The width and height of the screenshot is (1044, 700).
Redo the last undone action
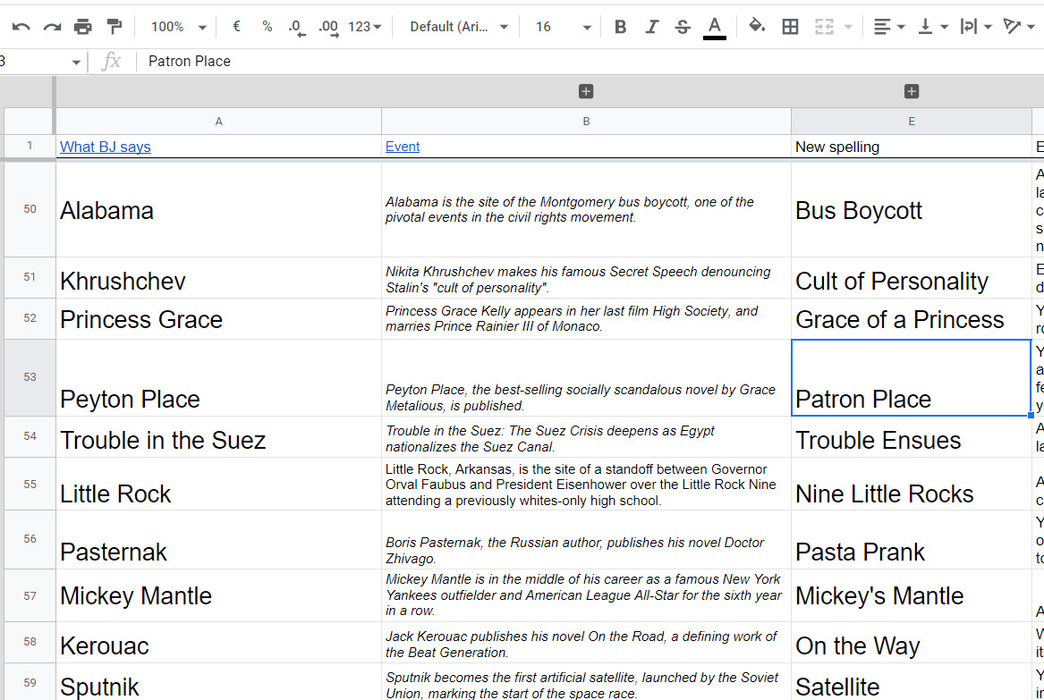(x=52, y=27)
